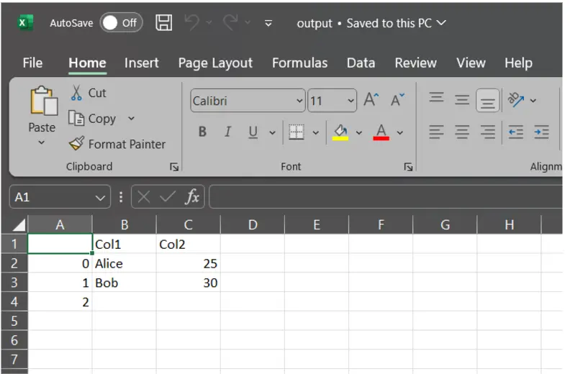Click Top Align icon
Image resolution: width=570 pixels, height=374 pixels.
[x=436, y=98]
